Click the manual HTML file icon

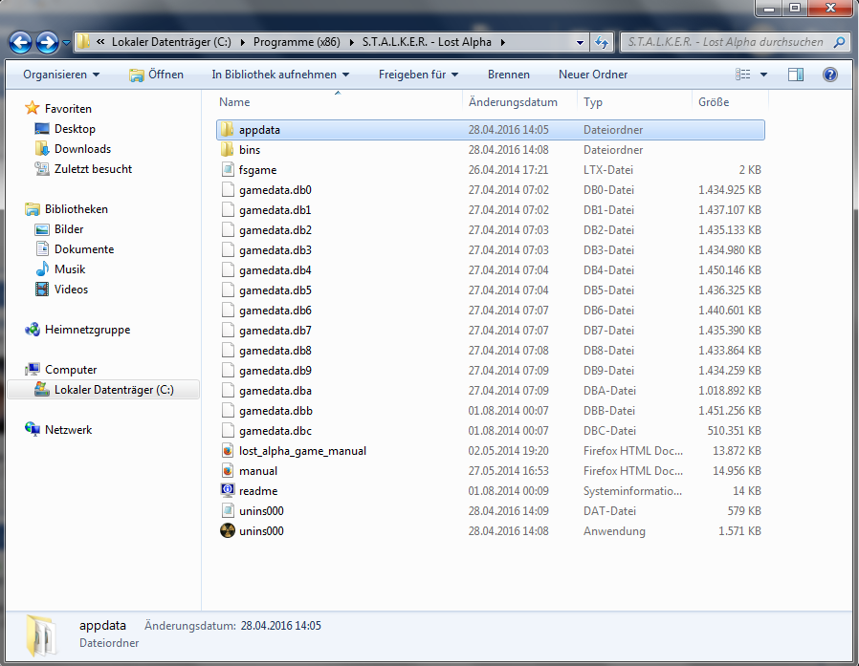228,471
